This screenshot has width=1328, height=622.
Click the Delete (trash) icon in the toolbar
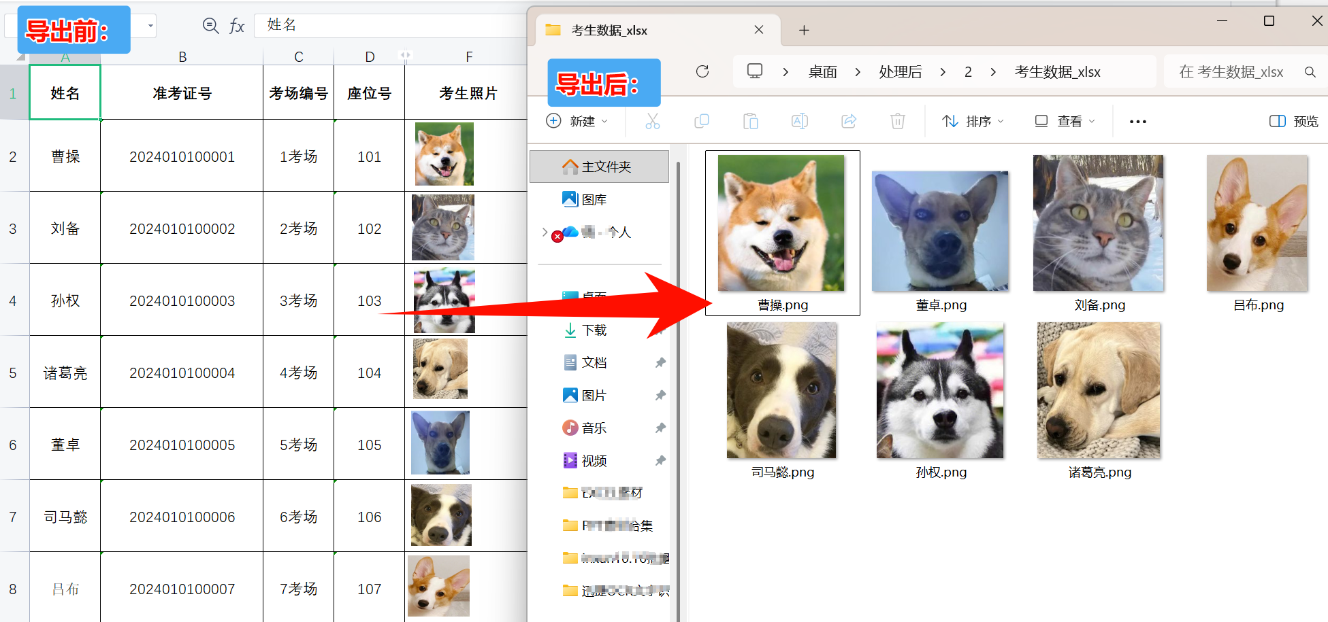coord(897,121)
